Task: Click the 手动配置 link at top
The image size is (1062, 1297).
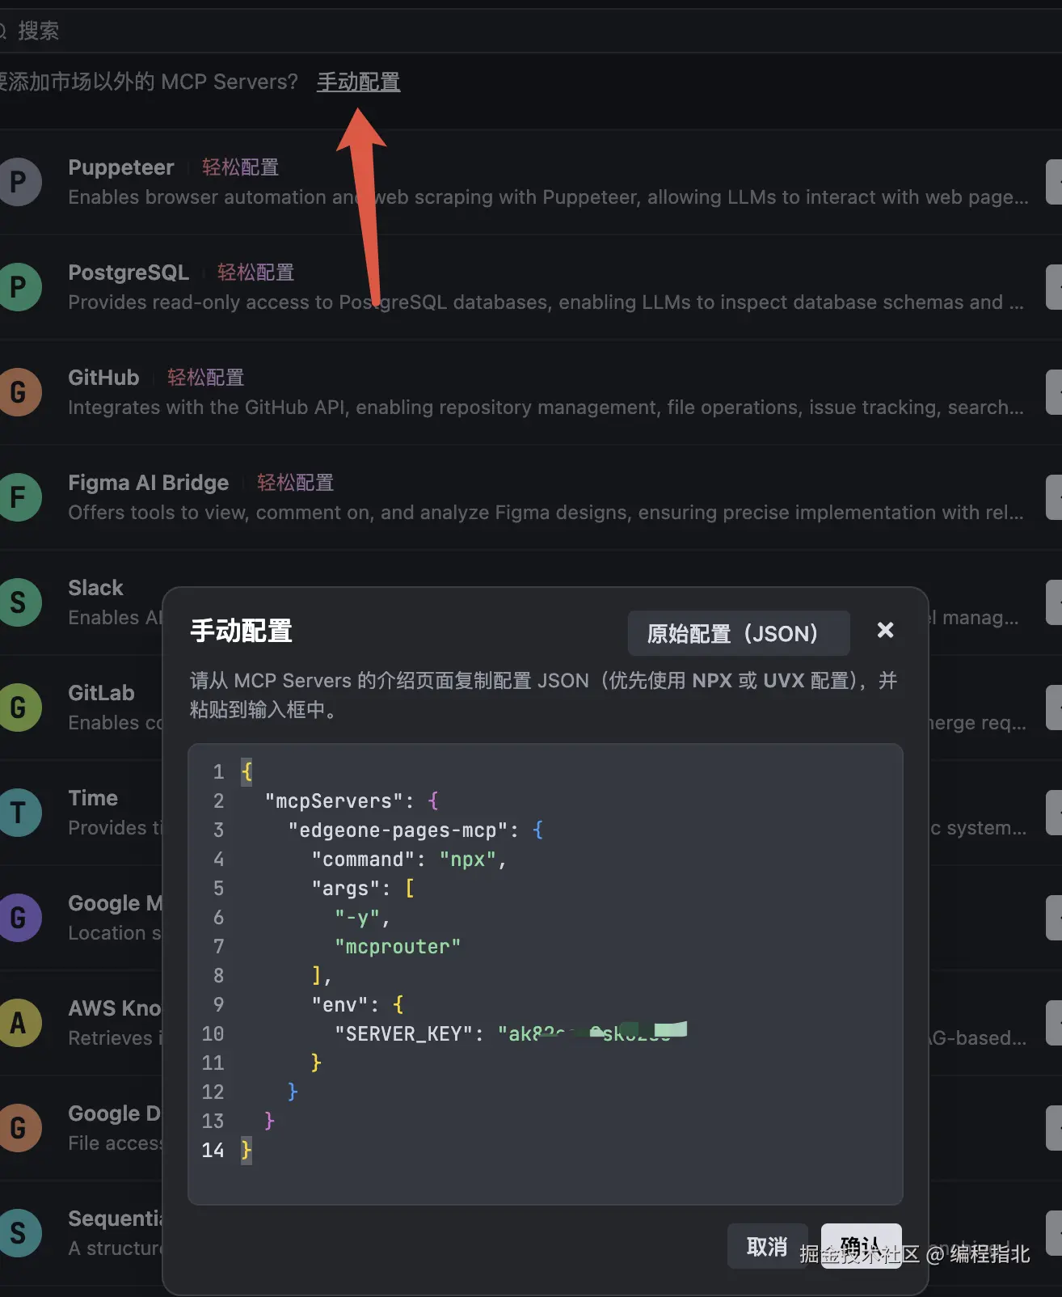Action: [x=358, y=82]
